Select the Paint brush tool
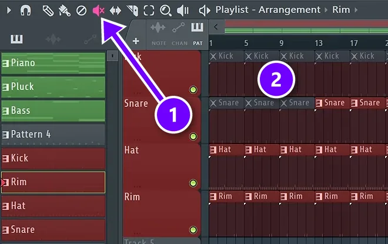The width and height of the screenshot is (388, 244). click(x=65, y=11)
